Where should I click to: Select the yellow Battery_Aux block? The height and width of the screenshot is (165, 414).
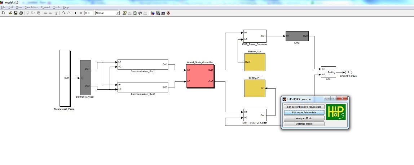click(255, 62)
